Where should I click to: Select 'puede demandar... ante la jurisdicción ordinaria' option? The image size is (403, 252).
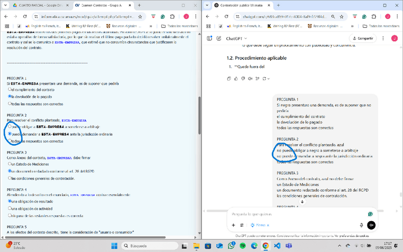click(10, 134)
